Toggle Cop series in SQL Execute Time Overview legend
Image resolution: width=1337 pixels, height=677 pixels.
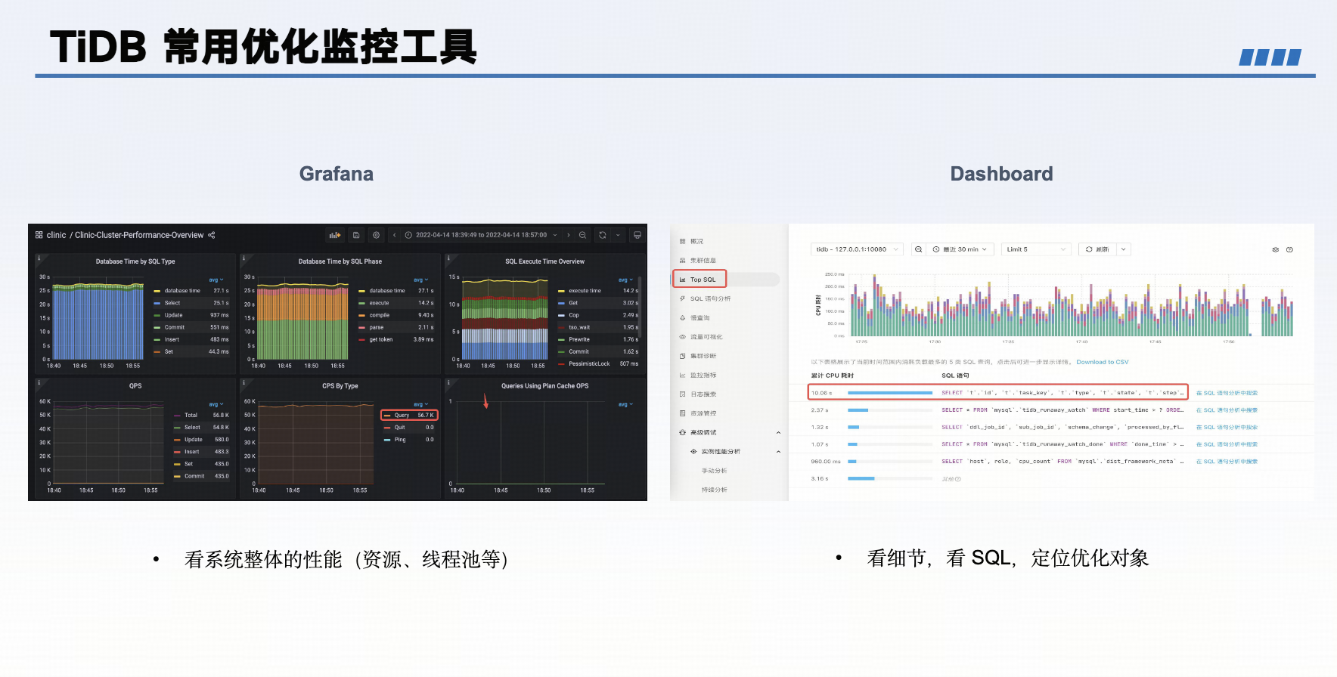point(574,315)
